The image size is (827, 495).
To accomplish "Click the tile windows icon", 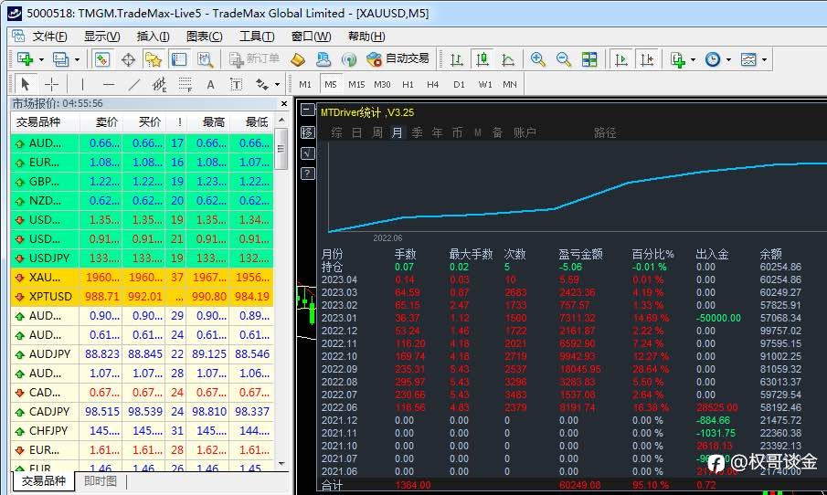I will [x=589, y=59].
